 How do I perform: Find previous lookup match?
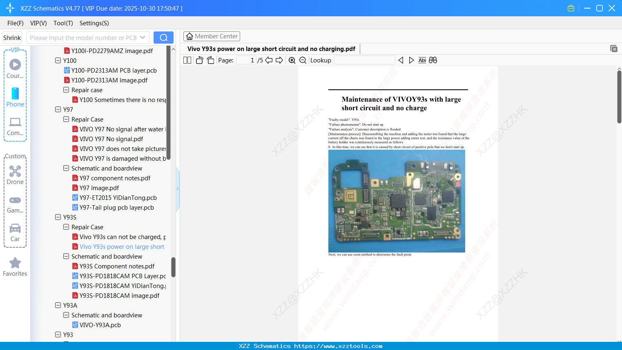pos(401,60)
